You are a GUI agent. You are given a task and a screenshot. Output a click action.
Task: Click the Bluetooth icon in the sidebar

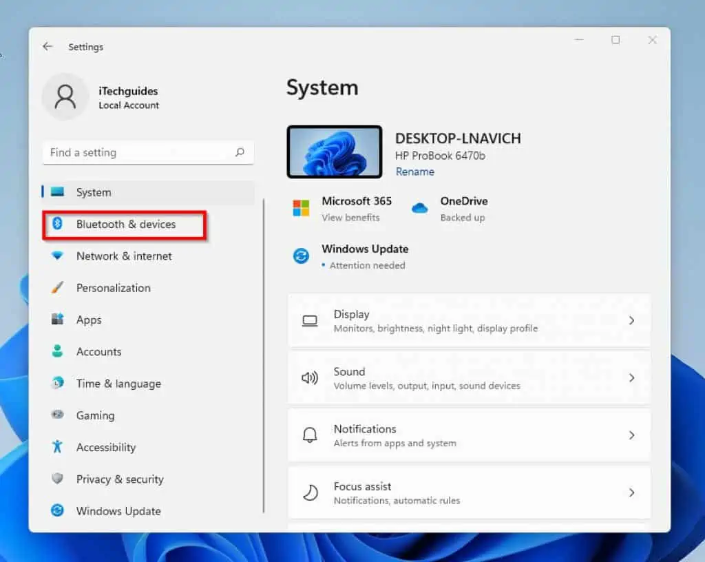[x=58, y=224]
